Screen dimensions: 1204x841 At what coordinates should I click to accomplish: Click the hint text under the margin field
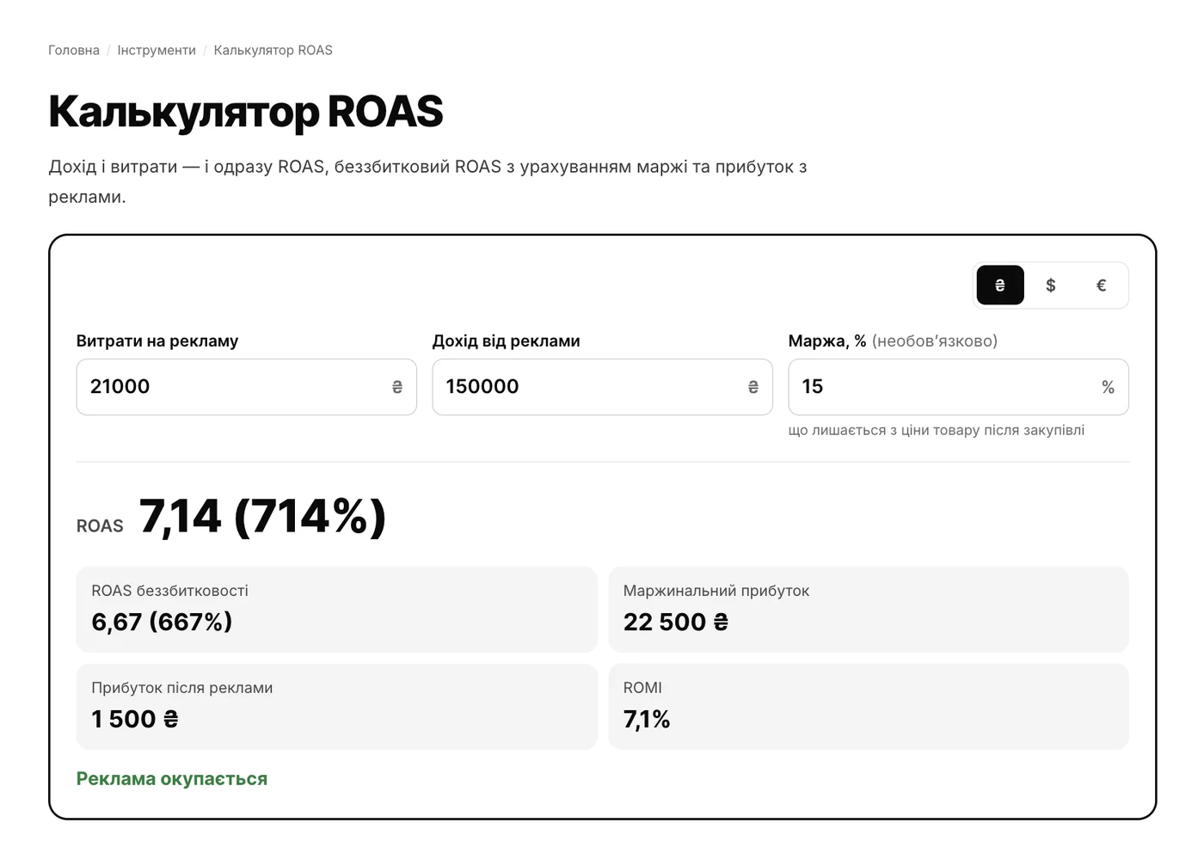937,430
